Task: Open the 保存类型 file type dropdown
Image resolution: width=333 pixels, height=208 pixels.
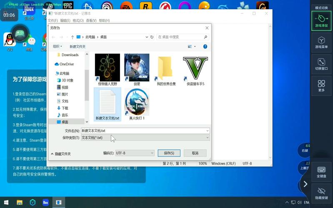Action: tap(145, 138)
